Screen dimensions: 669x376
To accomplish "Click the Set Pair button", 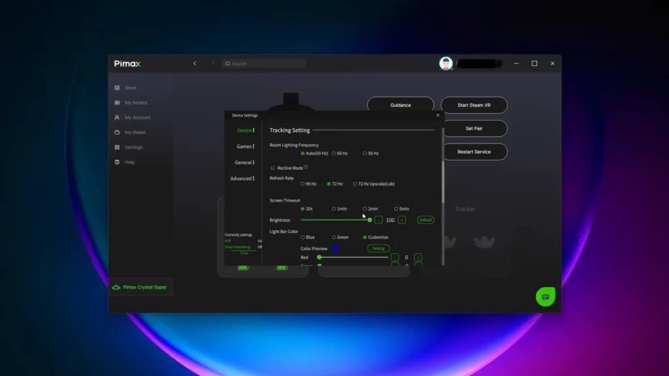I will (x=474, y=129).
